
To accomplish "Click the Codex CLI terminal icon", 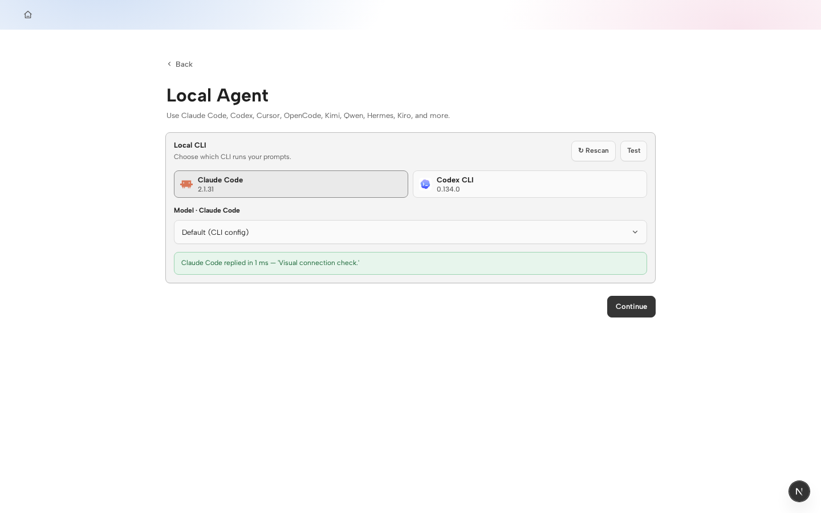I will tap(425, 184).
